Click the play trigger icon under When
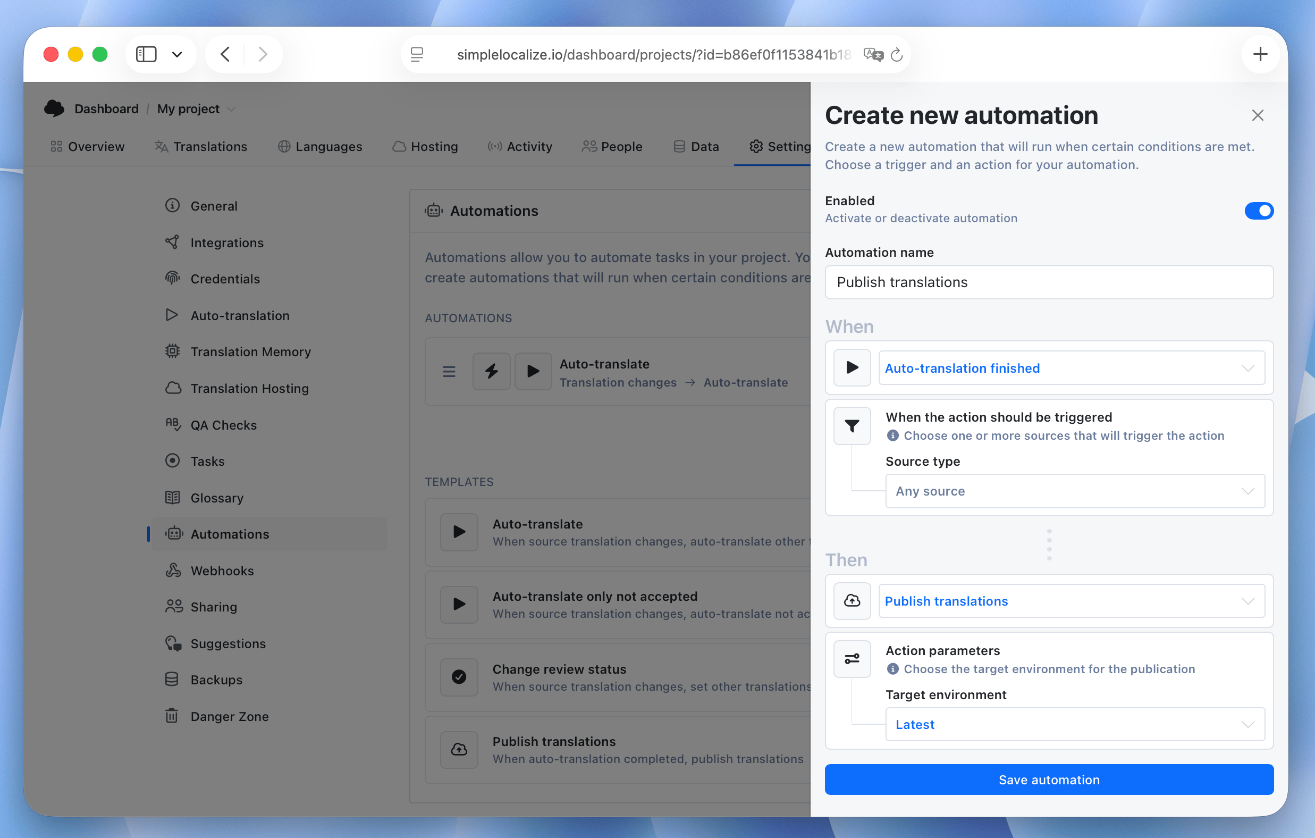1315x838 pixels. tap(852, 367)
